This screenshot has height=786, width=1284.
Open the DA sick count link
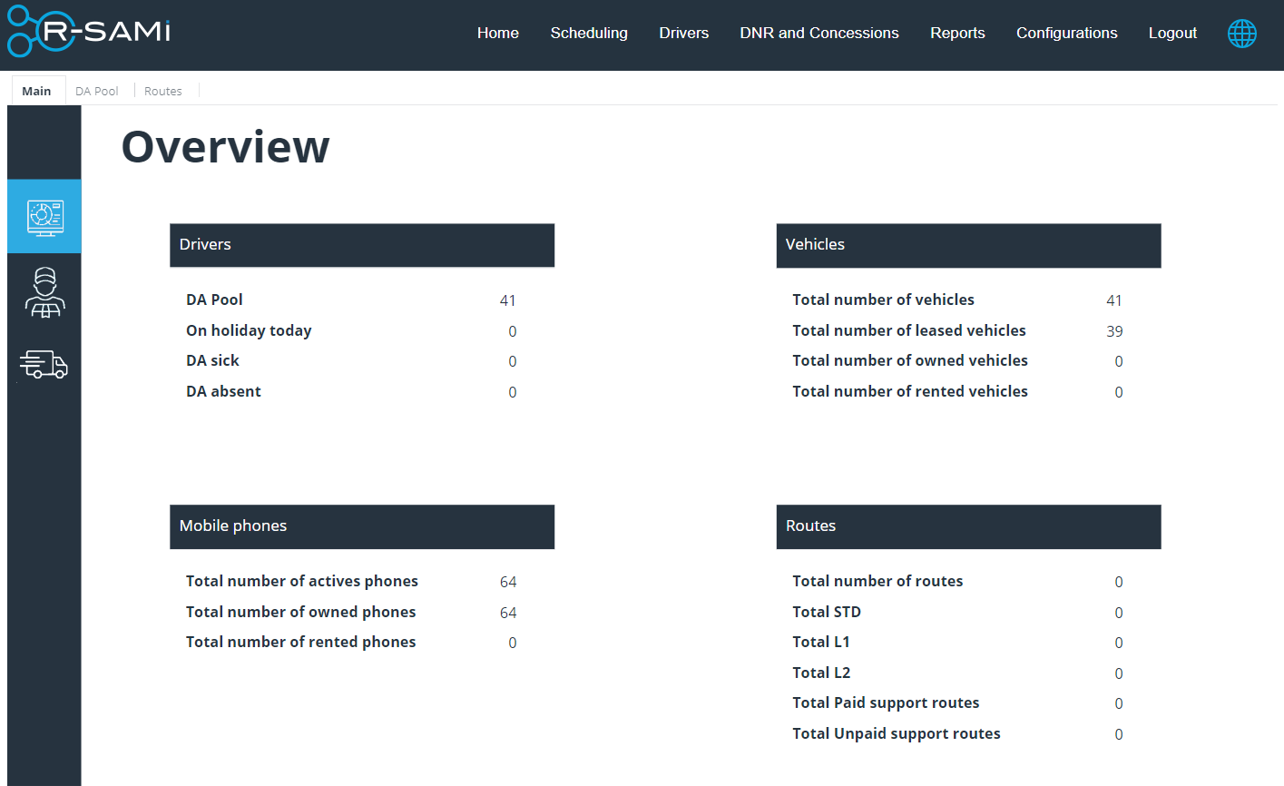512,361
